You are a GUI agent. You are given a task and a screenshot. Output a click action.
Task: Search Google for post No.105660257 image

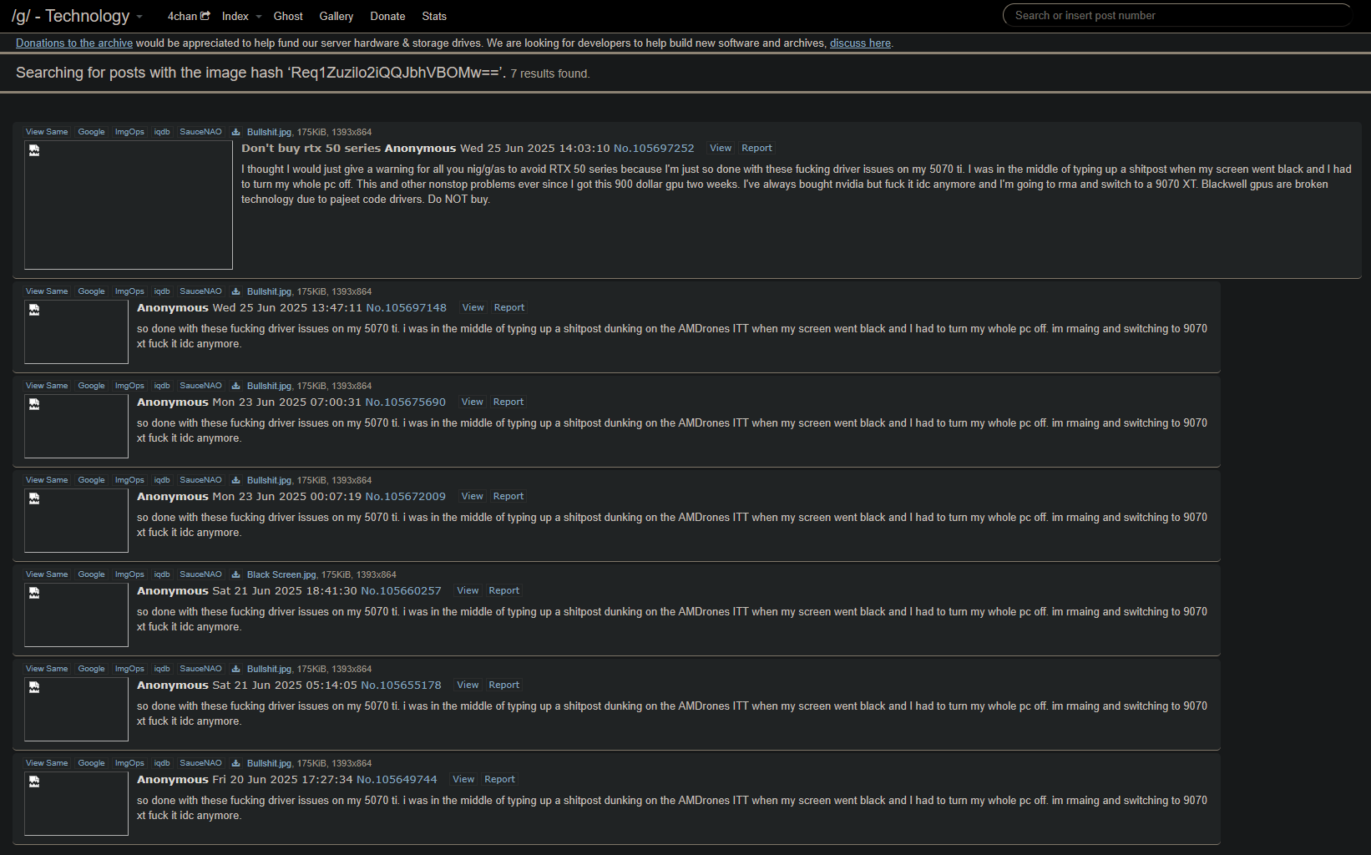click(92, 574)
